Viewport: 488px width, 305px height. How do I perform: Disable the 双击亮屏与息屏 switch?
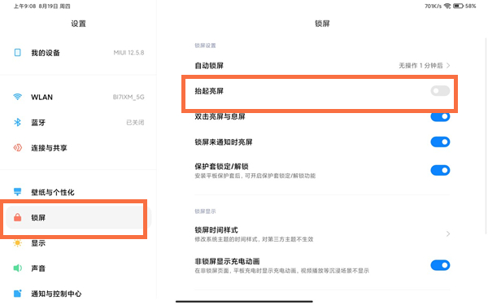[440, 116]
